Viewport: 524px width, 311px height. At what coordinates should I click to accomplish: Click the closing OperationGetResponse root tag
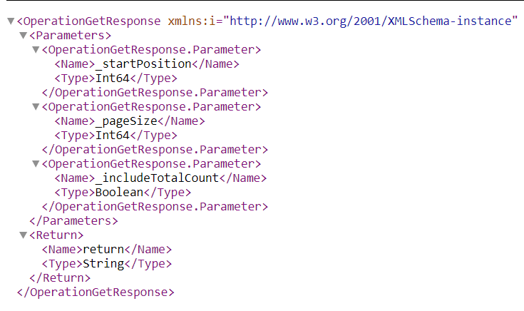pos(96,292)
